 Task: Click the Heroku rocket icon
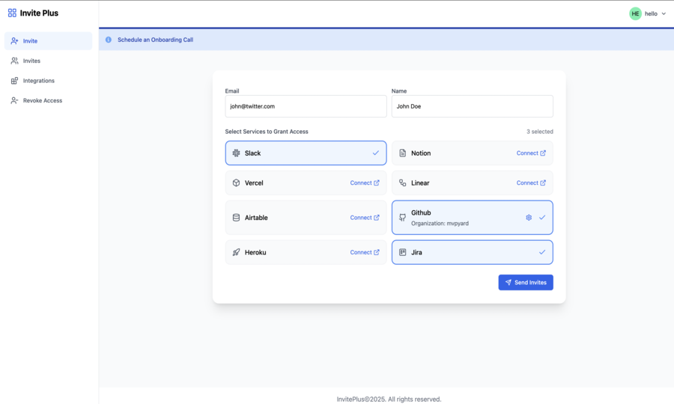point(236,252)
